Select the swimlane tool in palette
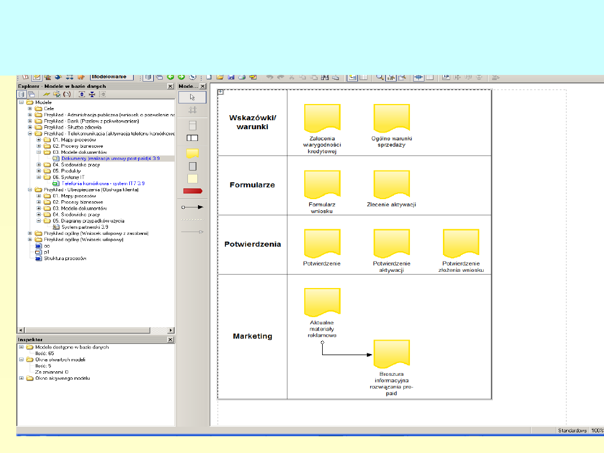 click(x=192, y=138)
